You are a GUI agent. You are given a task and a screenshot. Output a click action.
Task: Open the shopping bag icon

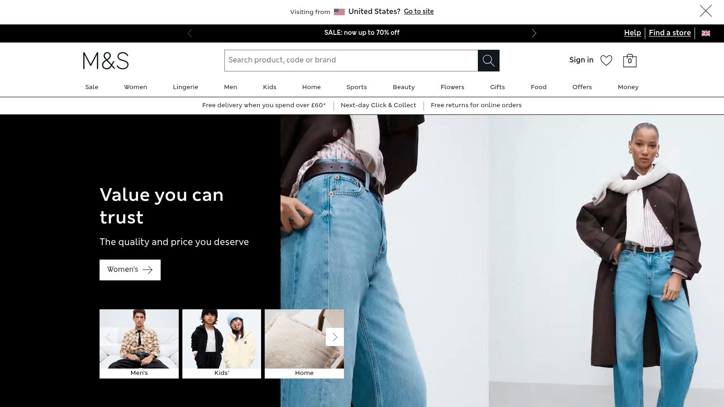tap(629, 60)
